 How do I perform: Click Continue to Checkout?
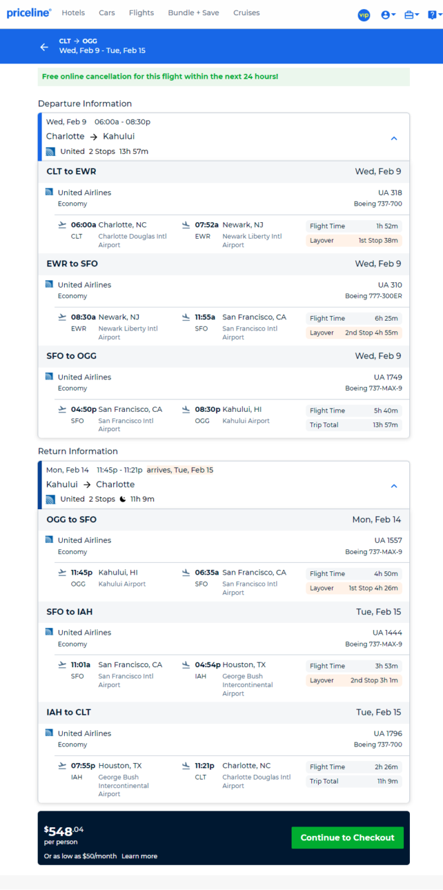coord(347,837)
